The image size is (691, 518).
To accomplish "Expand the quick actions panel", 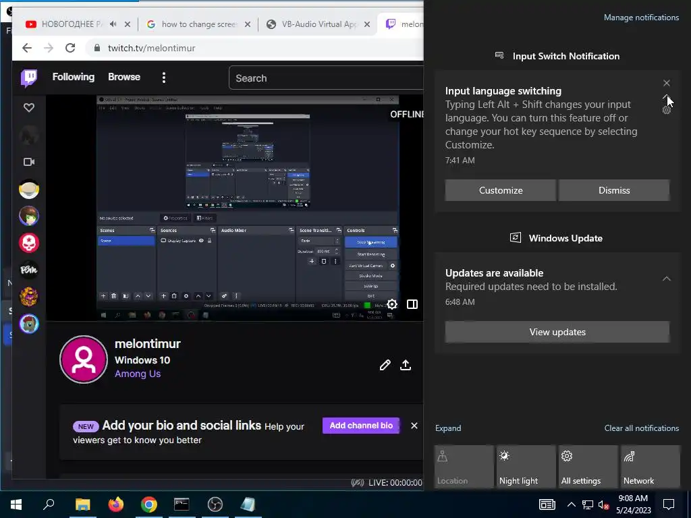I will (x=448, y=428).
